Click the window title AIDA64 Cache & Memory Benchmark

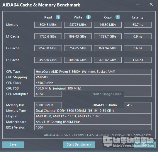41,5
